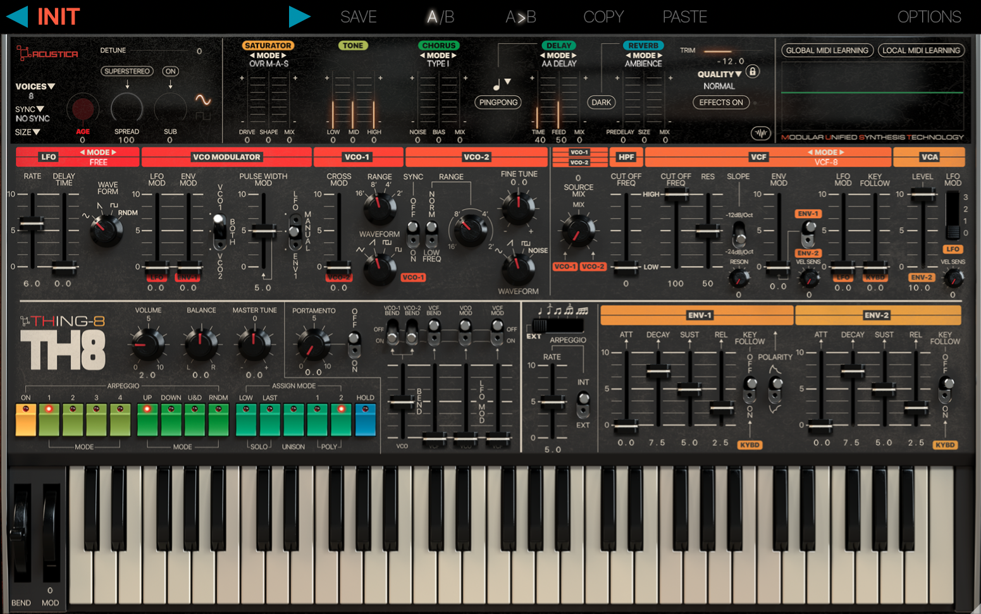Click A/B compare in top bar

click(x=440, y=17)
